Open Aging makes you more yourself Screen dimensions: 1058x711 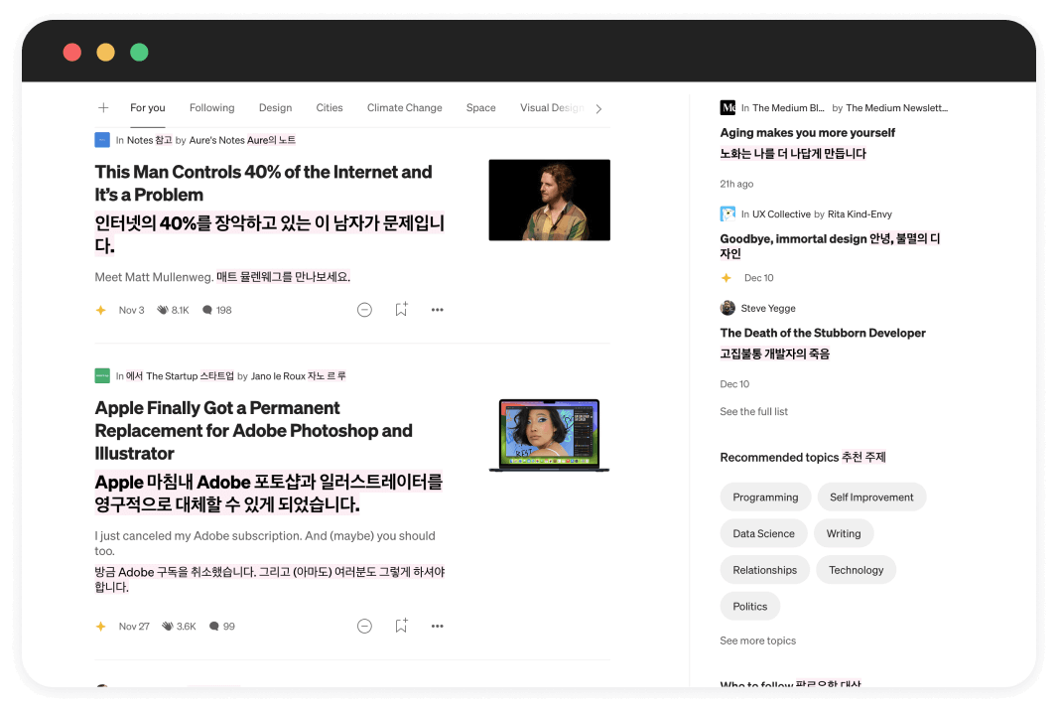[808, 133]
